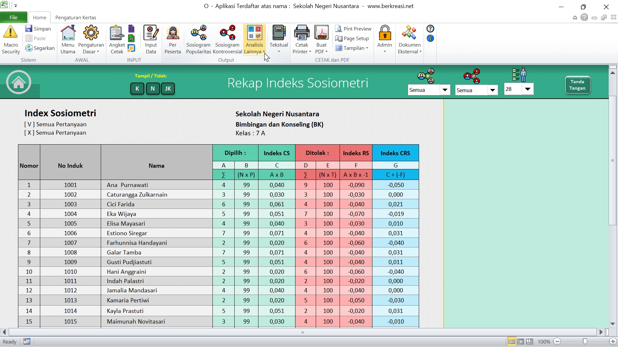Open Menu Utama house icon
The height and width of the screenshot is (347, 618).
click(68, 33)
